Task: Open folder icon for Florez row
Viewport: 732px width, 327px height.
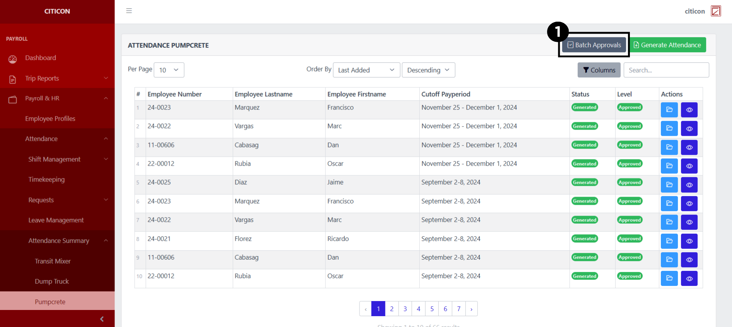Action: 669,241
